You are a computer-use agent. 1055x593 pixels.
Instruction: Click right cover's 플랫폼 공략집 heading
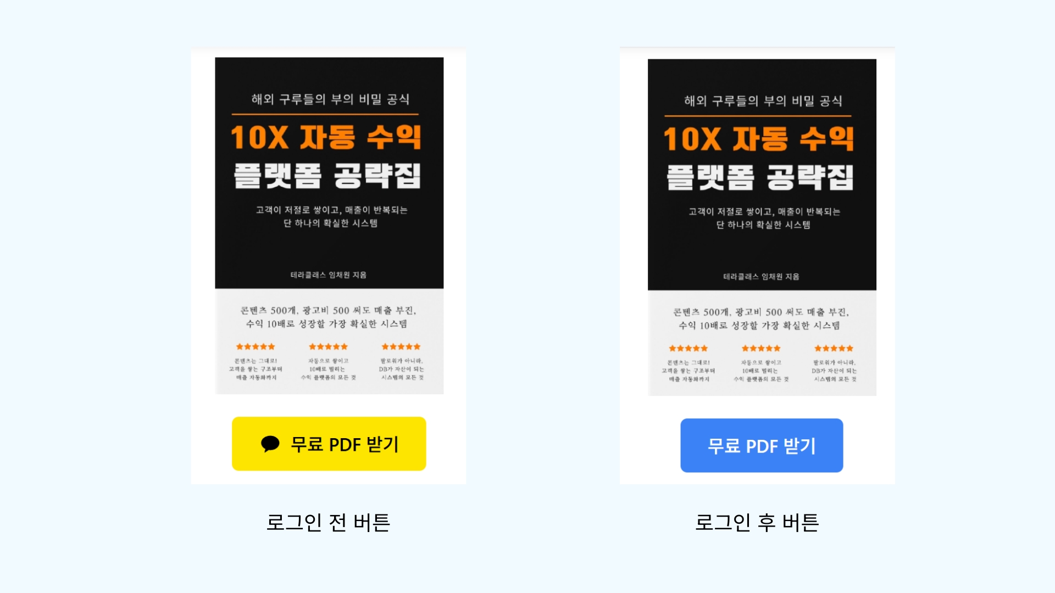pyautogui.click(x=760, y=177)
